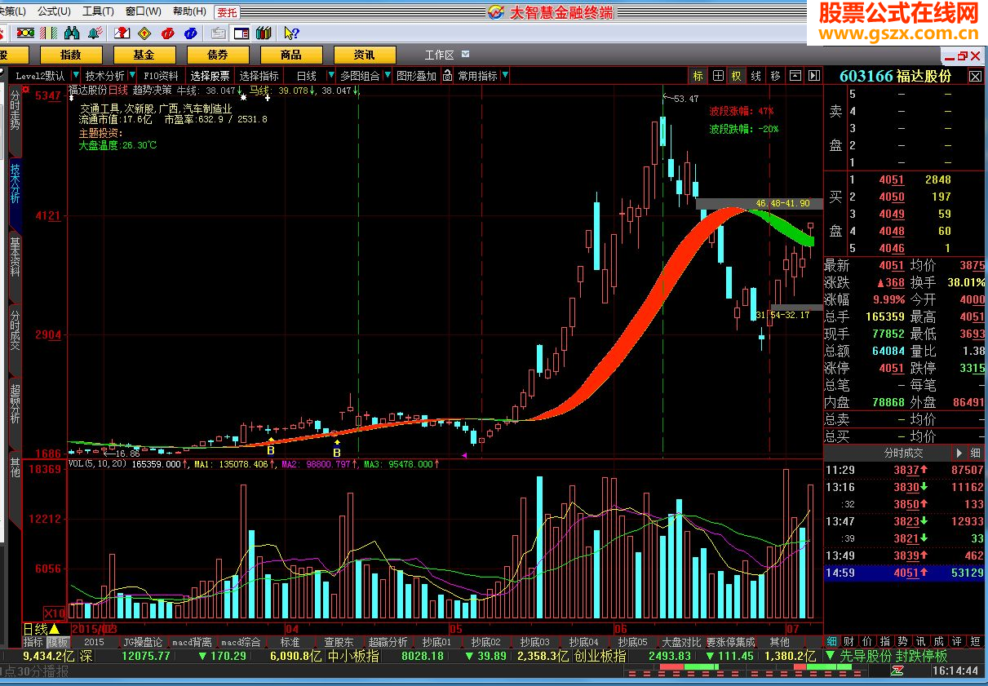Image resolution: width=988 pixels, height=686 pixels.
Task: Click 选择指标 in chart toolbar
Action: coord(259,76)
